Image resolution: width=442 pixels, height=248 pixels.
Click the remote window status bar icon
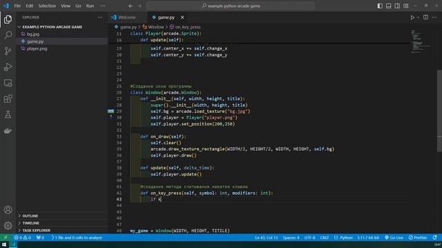6,238
